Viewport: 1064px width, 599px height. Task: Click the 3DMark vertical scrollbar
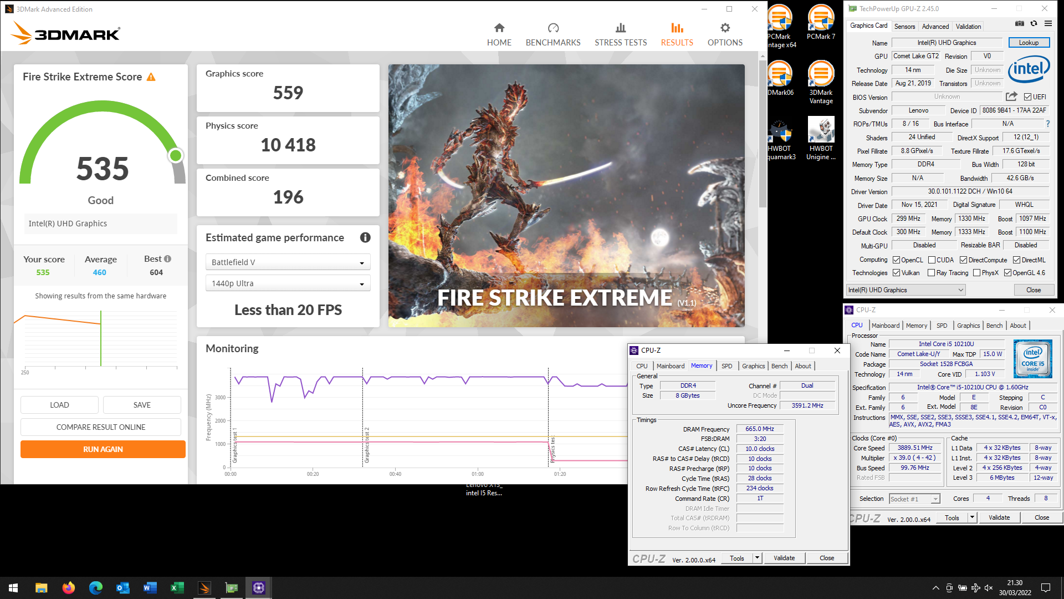coord(763,133)
